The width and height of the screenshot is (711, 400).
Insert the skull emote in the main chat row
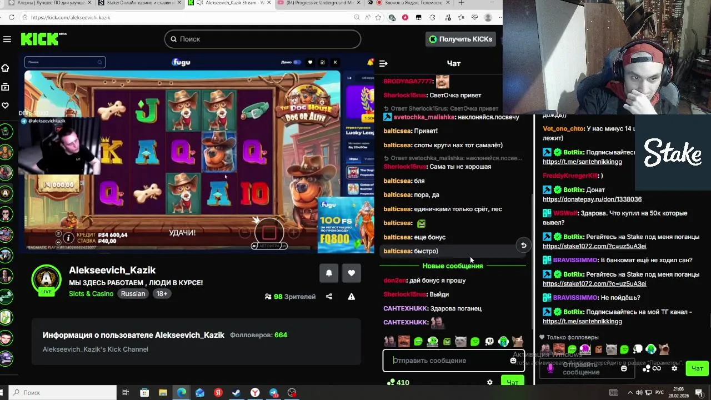(489, 342)
